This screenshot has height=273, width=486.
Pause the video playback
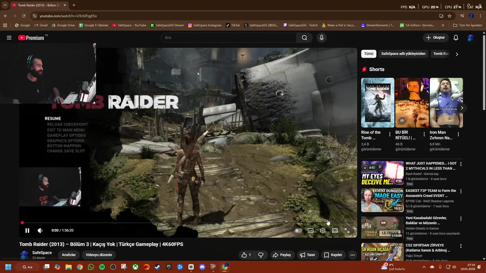coord(27,231)
